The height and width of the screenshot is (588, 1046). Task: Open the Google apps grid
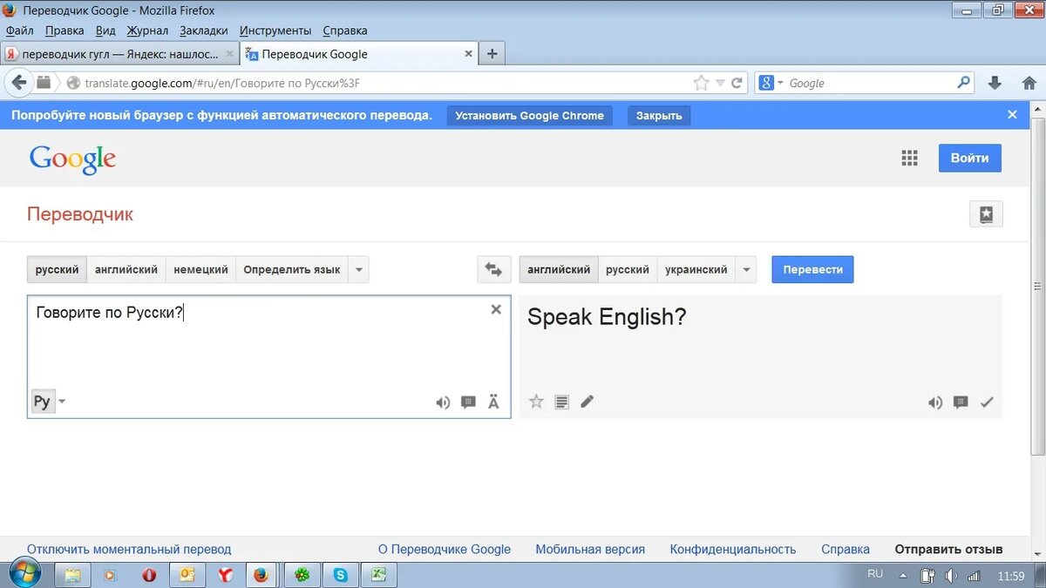(x=910, y=158)
